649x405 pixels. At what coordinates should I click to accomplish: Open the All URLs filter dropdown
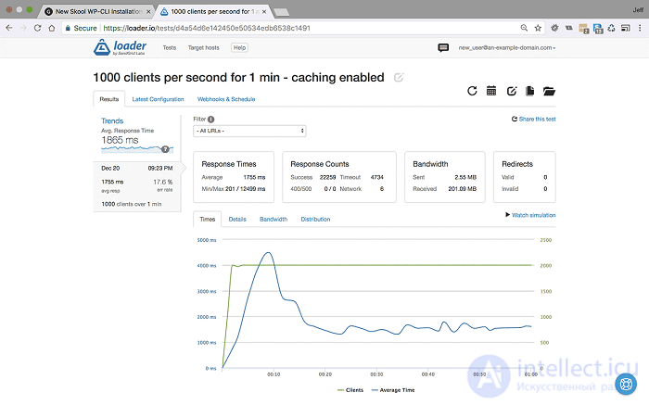click(249, 131)
